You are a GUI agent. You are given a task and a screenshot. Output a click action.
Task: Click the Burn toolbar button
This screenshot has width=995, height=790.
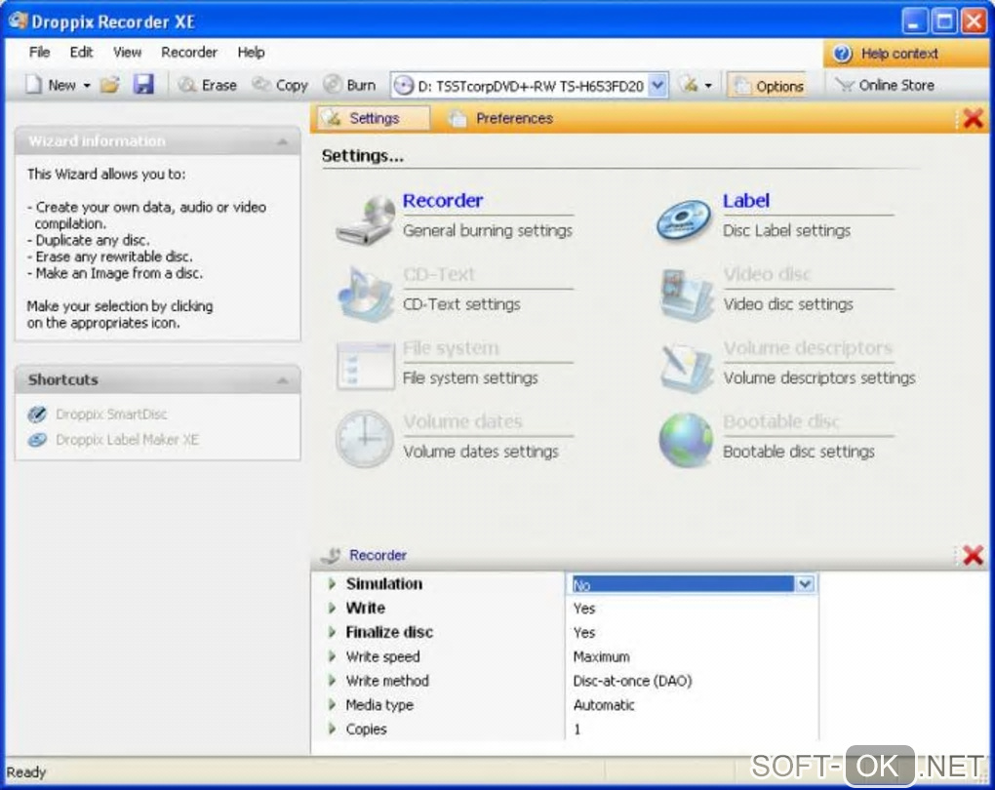pos(349,85)
